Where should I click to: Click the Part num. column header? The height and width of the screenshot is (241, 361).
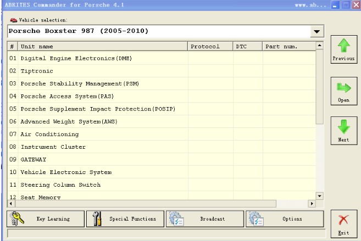tap(289, 47)
